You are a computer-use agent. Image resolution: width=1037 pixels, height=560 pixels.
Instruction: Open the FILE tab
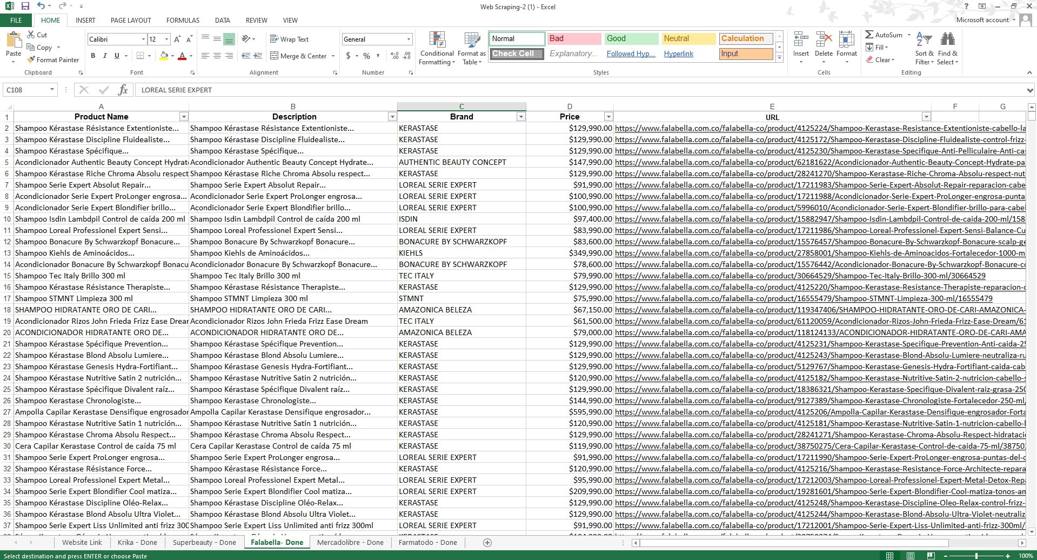16,20
